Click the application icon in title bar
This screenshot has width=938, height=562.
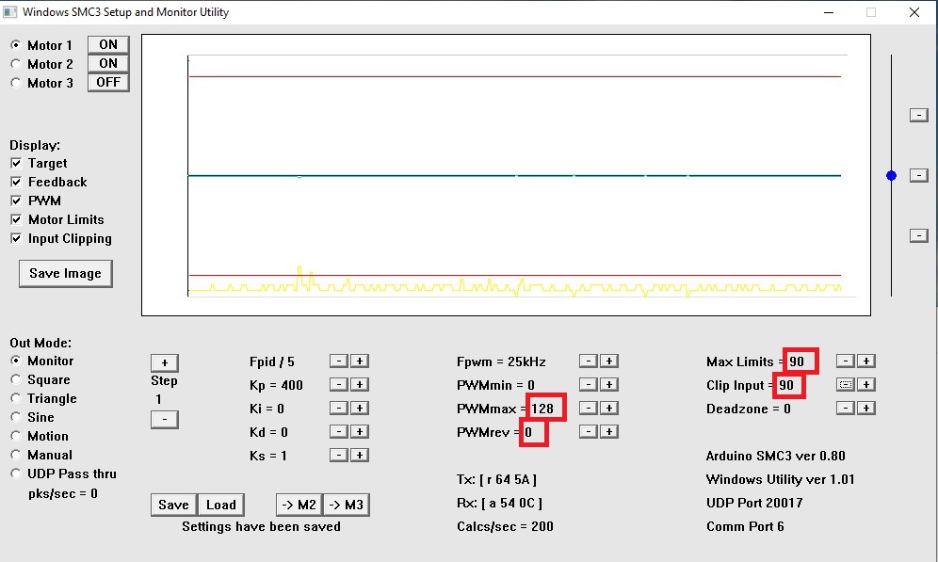point(9,12)
